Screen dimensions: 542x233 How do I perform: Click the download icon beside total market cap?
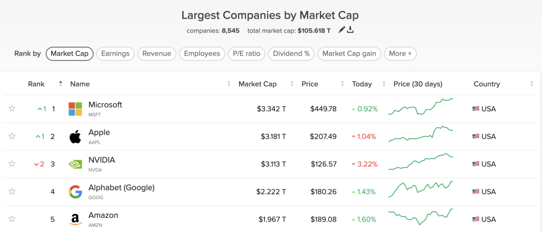click(x=350, y=30)
